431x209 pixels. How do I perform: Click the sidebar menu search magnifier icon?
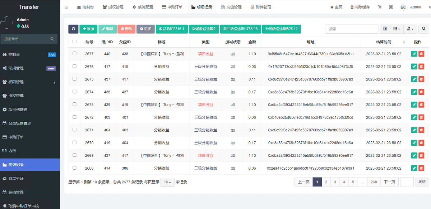[52, 39]
